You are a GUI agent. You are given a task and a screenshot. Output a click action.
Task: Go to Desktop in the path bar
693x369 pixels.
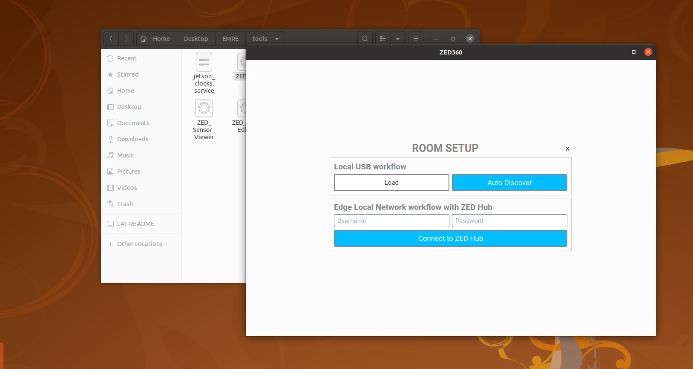coord(196,39)
